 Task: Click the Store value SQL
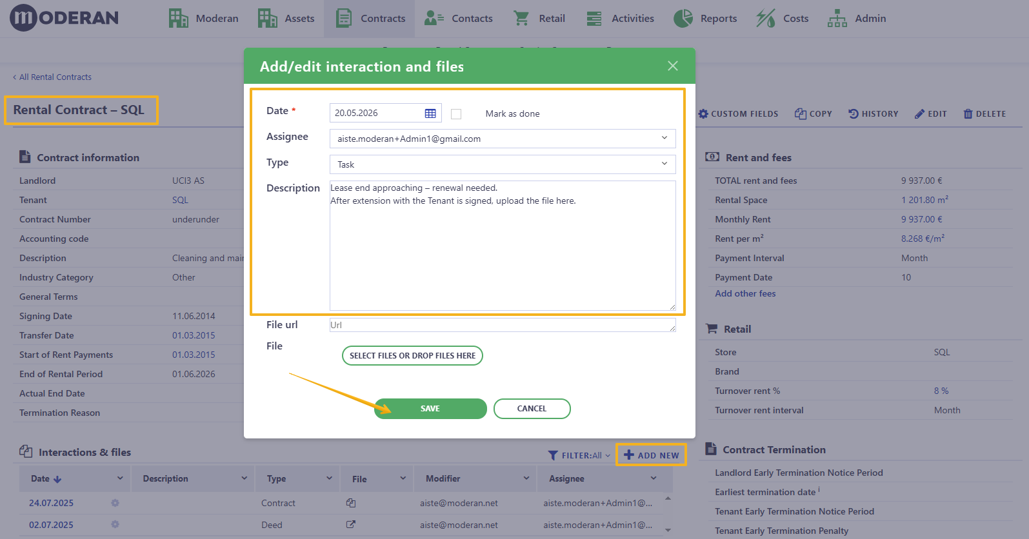coord(942,352)
